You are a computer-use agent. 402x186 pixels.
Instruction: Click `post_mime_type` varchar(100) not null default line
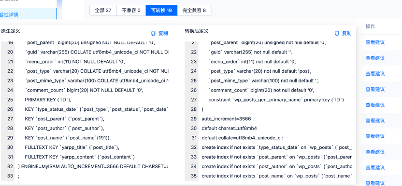tap(263, 80)
